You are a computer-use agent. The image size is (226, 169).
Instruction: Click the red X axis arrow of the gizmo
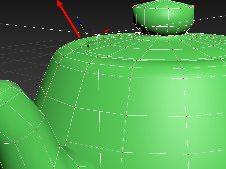pos(108,30)
